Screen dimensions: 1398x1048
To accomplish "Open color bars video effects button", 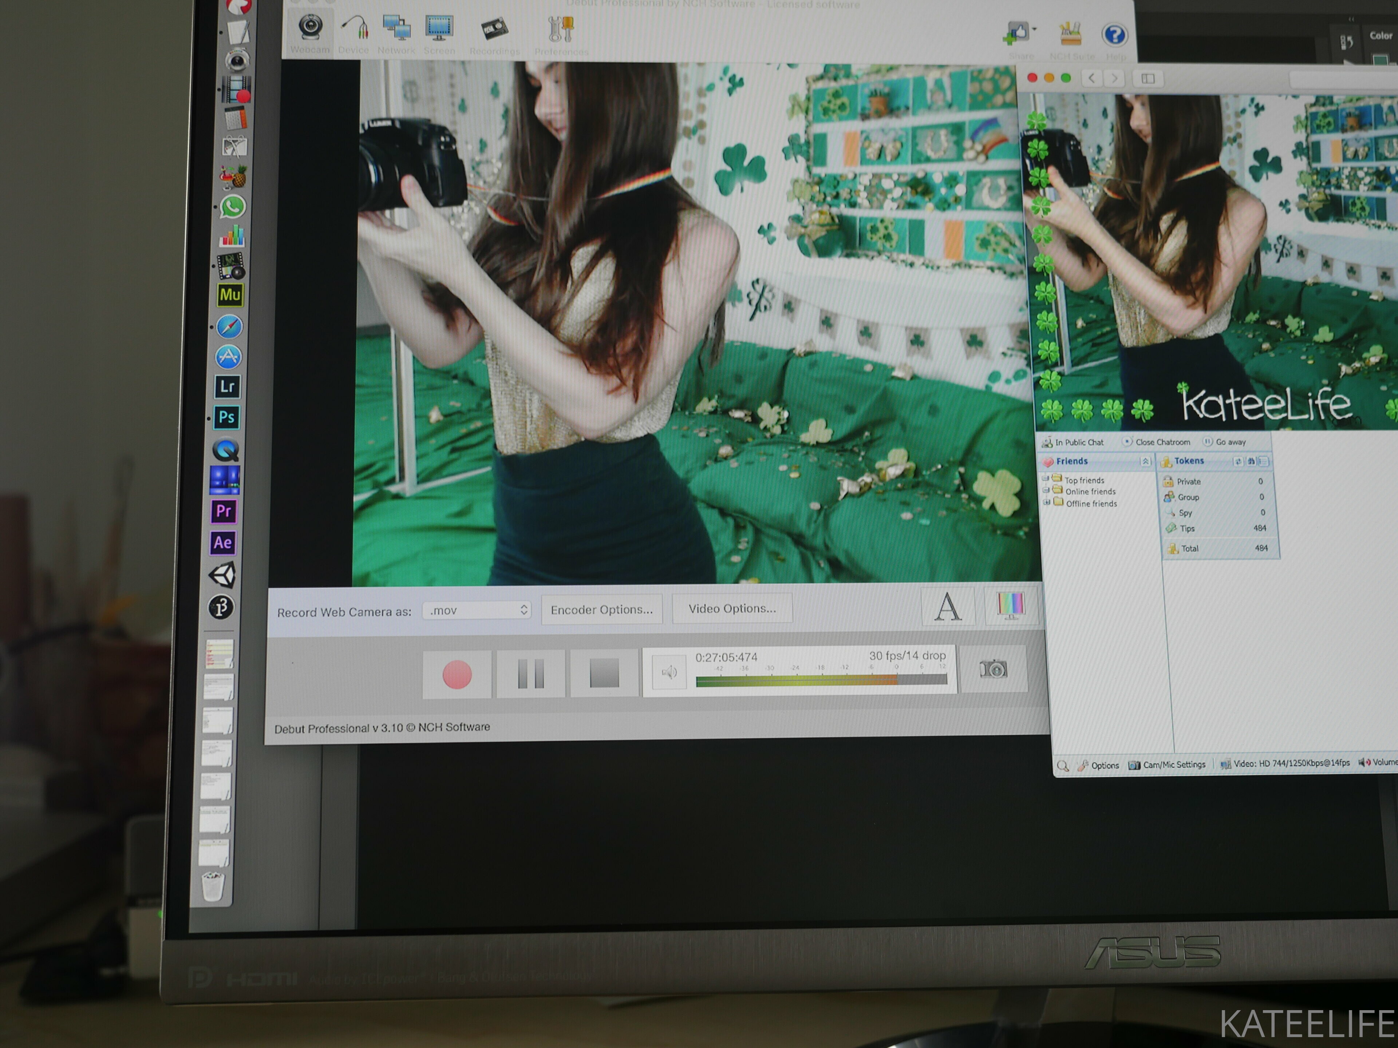I will [x=1011, y=605].
